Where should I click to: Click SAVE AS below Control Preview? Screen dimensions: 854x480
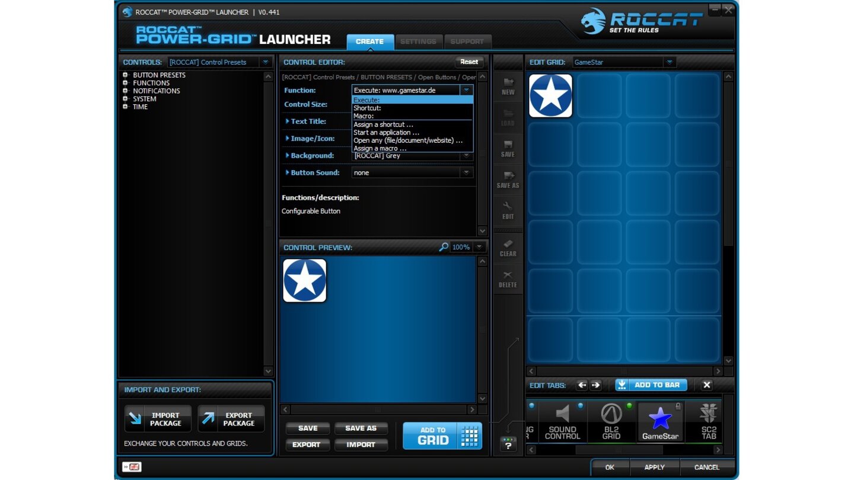pyautogui.click(x=361, y=428)
